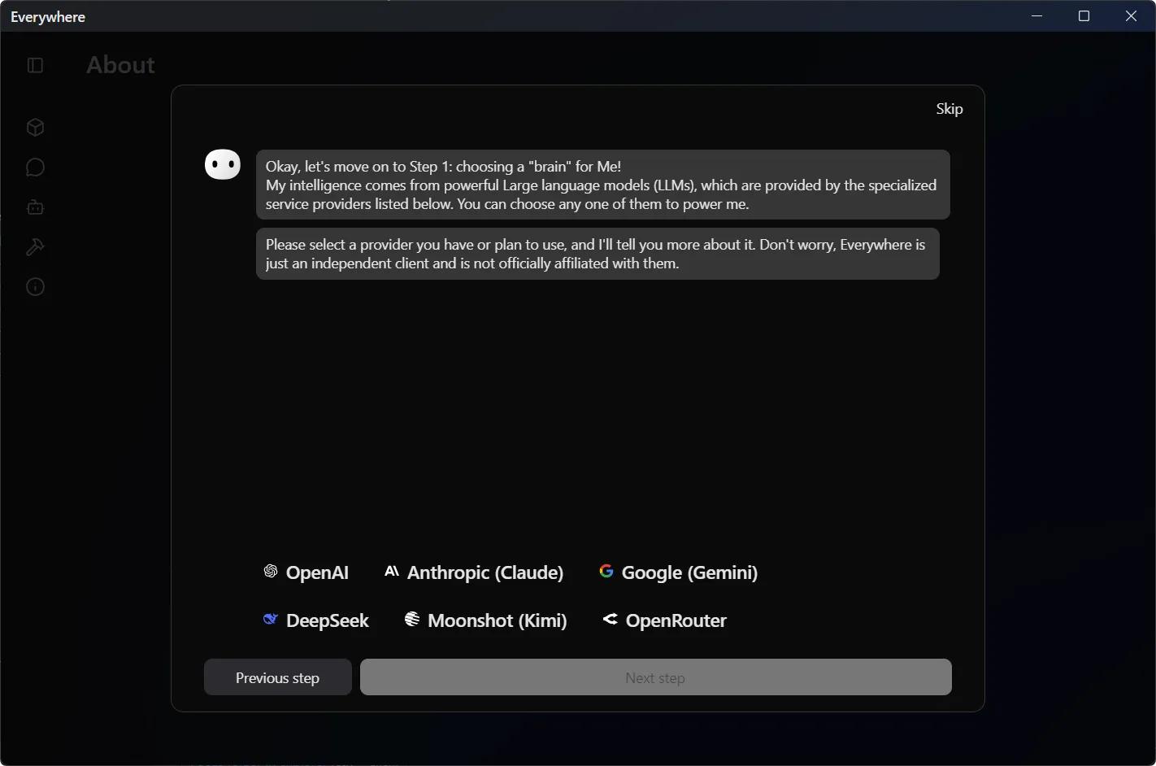
Task: Click the robot avatar beside the message bubble
Action: (x=222, y=163)
